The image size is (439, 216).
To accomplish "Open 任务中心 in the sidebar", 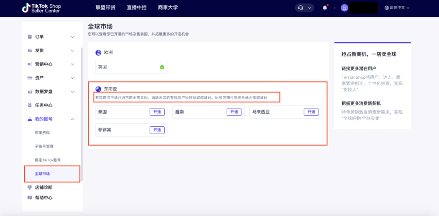I will [43, 105].
